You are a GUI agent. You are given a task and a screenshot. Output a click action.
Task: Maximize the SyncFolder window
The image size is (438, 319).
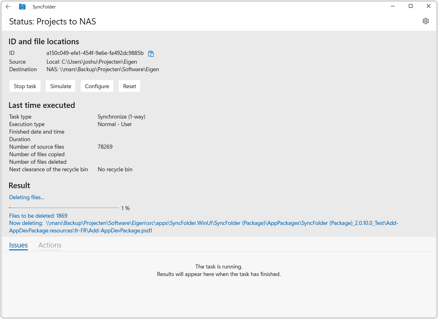click(411, 6)
